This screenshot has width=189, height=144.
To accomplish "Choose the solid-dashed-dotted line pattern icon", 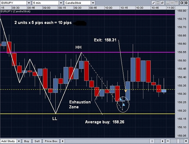I will point(176,3).
